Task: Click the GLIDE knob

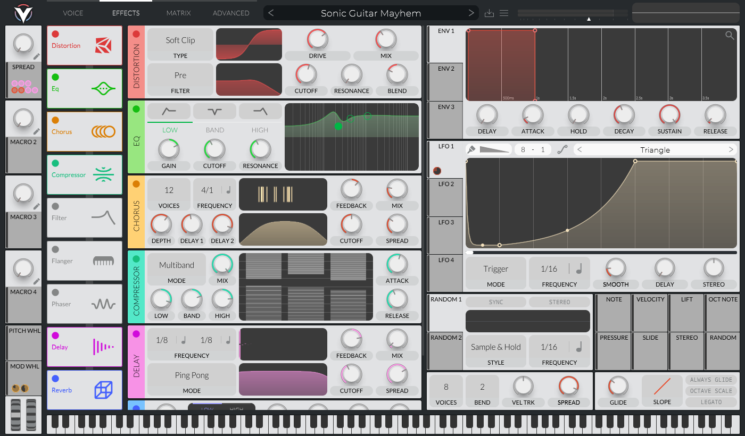Action: (618, 386)
